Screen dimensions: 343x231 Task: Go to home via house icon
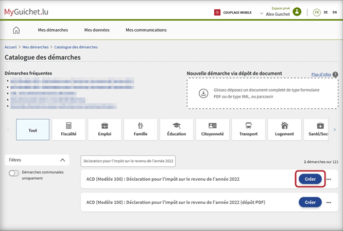(16, 30)
